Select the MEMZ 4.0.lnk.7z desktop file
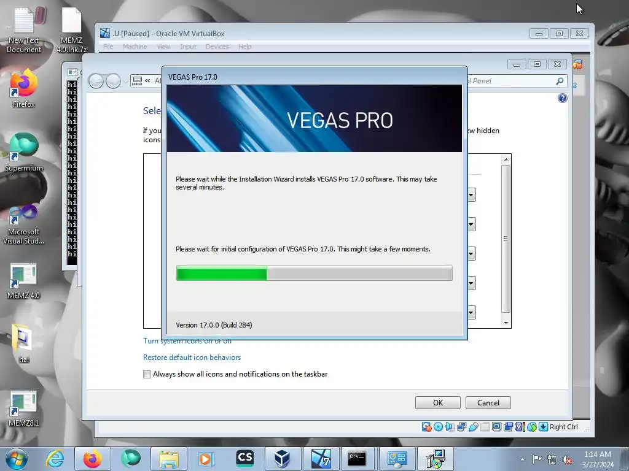 tap(71, 31)
